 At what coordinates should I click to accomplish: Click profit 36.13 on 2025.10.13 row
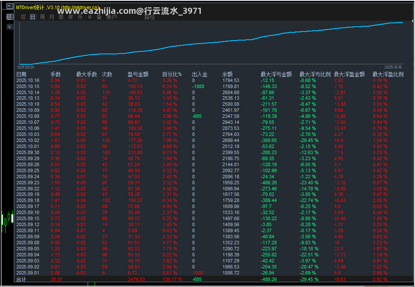134,98
